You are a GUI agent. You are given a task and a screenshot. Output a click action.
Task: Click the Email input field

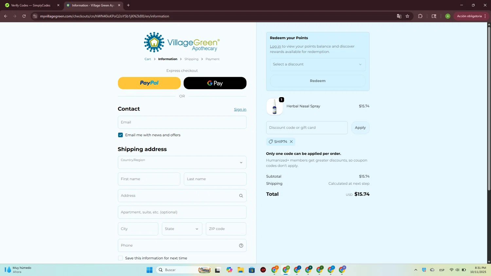point(182,122)
